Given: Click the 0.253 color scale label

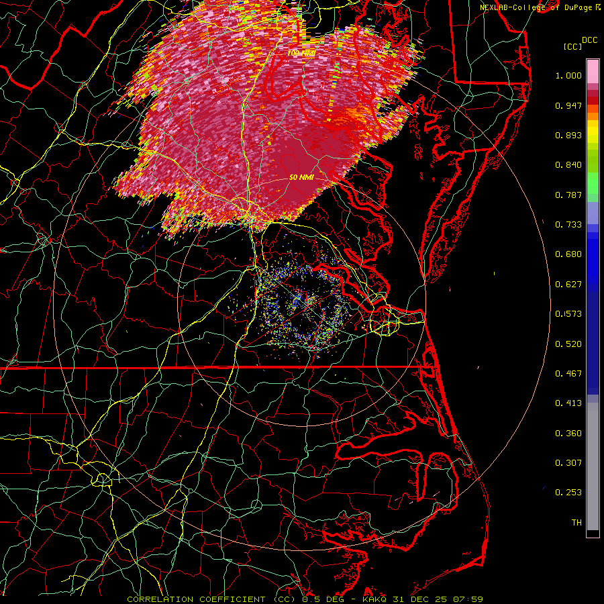Looking at the screenshot, I should pos(568,493).
